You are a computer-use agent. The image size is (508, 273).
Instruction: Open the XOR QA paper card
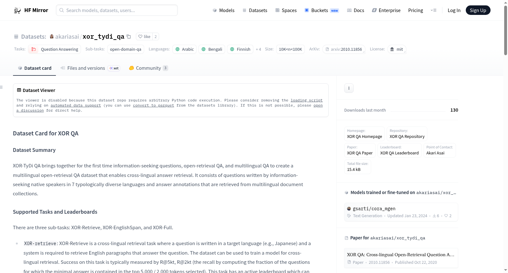pos(401,258)
